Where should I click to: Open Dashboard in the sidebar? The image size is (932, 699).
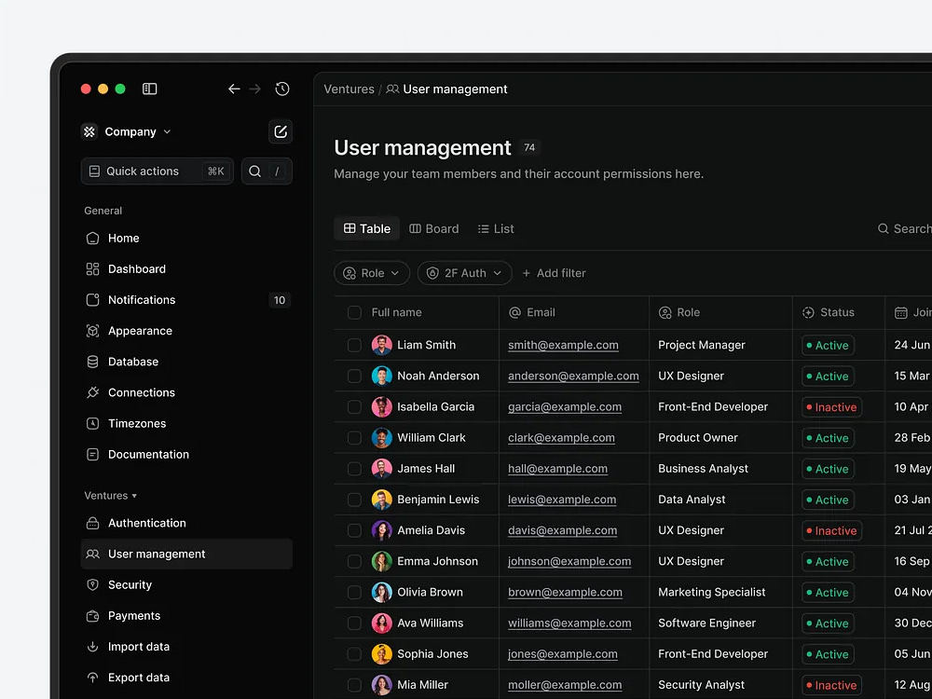[x=186, y=269]
